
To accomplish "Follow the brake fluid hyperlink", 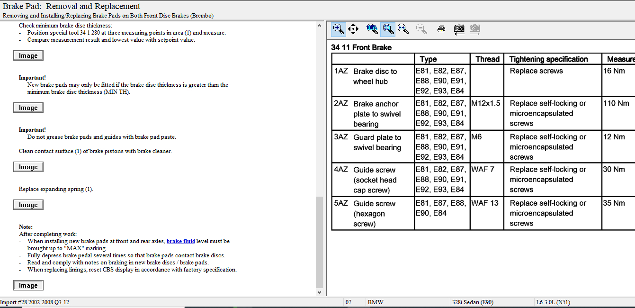I will [180, 241].
